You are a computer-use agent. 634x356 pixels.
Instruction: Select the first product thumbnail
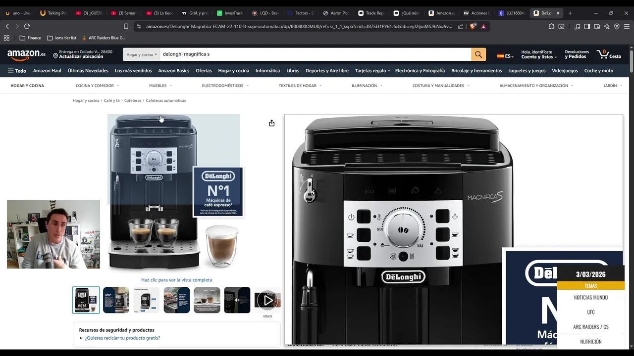pyautogui.click(x=86, y=300)
